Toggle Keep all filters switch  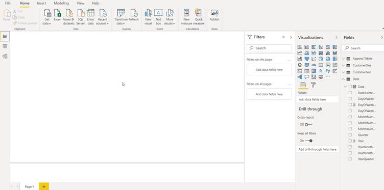point(308,141)
